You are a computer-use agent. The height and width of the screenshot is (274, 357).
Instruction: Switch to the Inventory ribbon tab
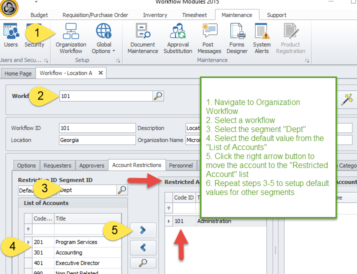pos(155,15)
